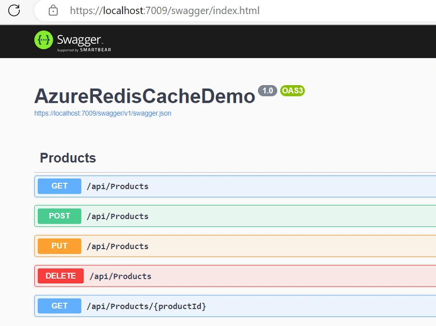Expand the POST /api/Products operation

(235, 216)
